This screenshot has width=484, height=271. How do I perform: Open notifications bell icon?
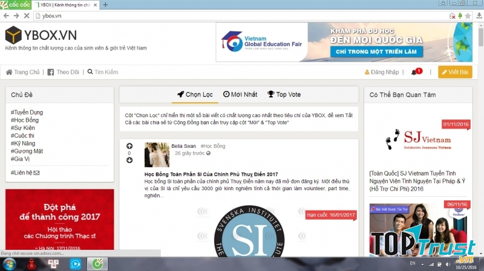(x=414, y=72)
